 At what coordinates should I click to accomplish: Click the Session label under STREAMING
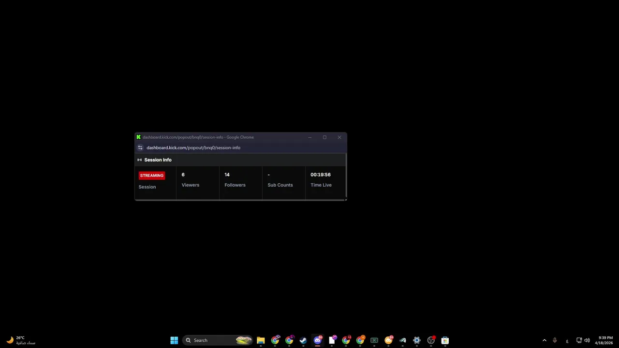tap(147, 187)
